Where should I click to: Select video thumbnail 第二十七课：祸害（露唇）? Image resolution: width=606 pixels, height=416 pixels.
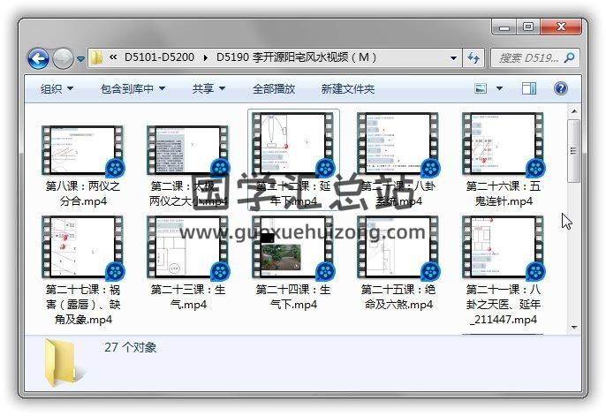pos(82,247)
